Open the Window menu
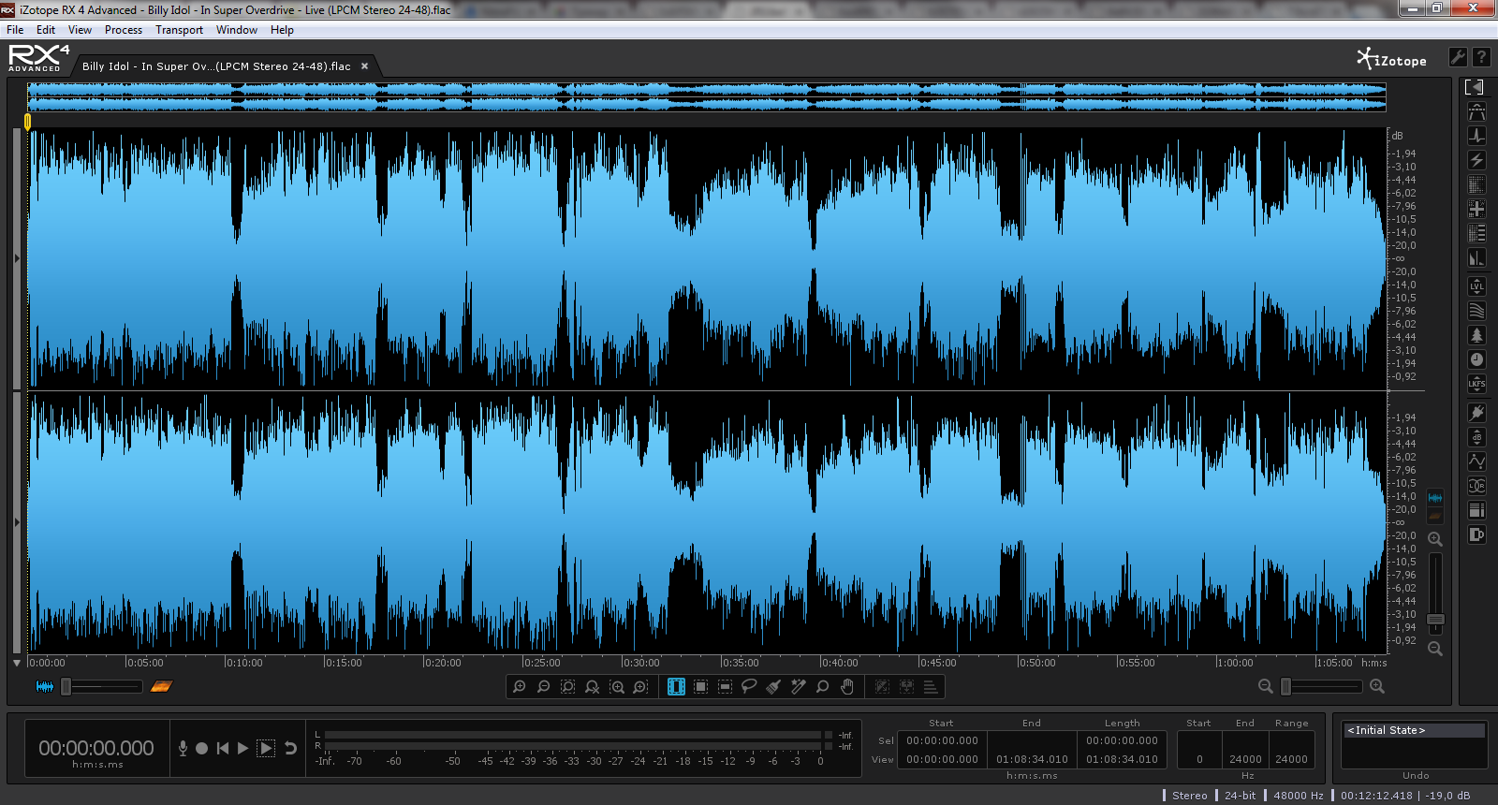 point(237,30)
